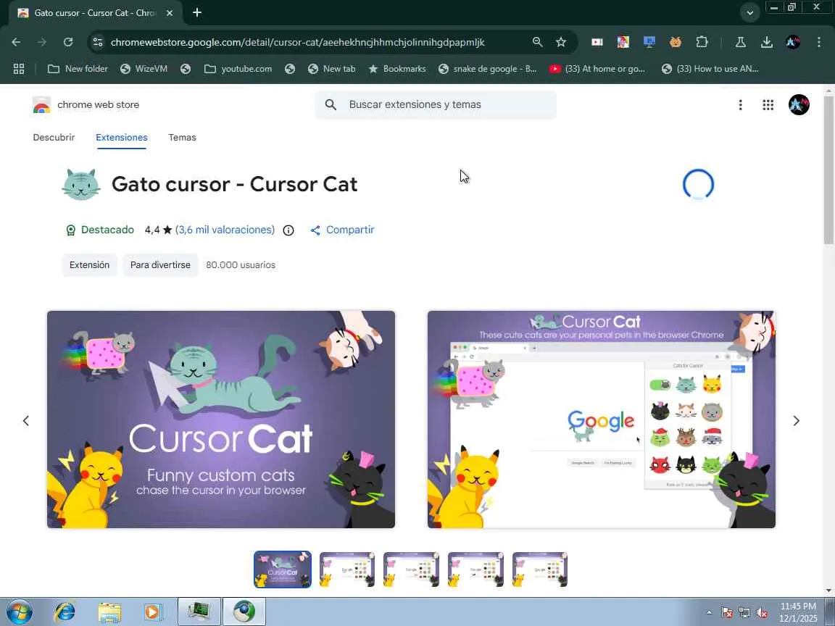835x626 pixels.
Task: Click the info icon next to ratings
Action: (288, 230)
